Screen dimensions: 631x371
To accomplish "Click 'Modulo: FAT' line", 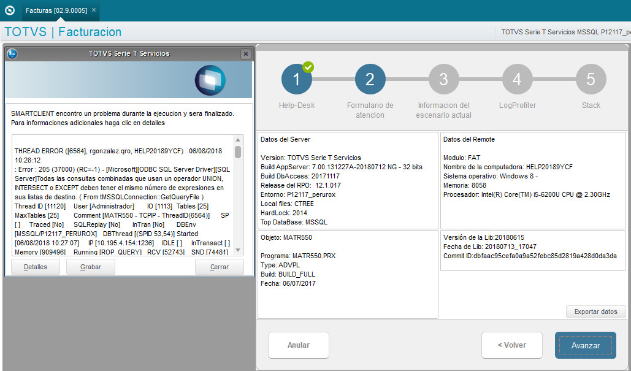I will 462,158.
